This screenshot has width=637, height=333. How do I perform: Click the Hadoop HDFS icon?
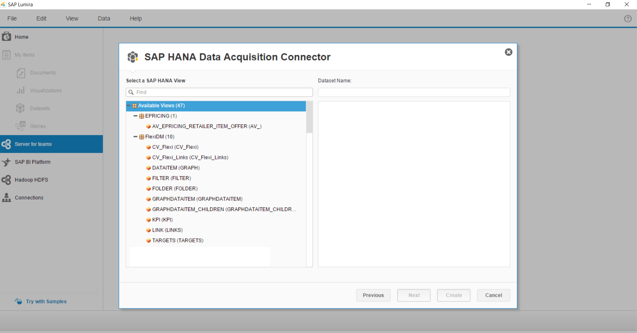pyautogui.click(x=6, y=180)
